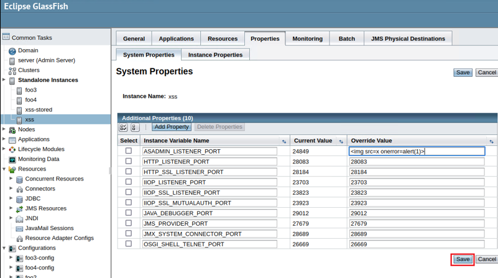The height and width of the screenshot is (278, 498).
Task: Check the HTTP_SSL_LISTENER_PORT row checkbox
Action: pos(128,171)
